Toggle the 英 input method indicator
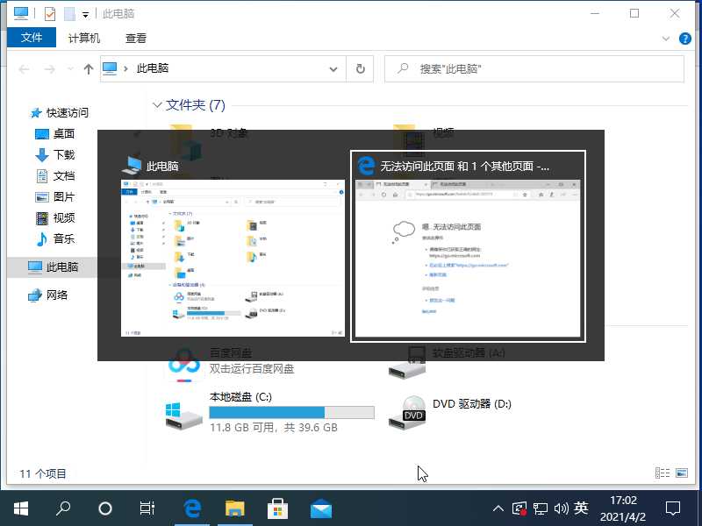Screen dimensions: 702x526 click(581, 508)
